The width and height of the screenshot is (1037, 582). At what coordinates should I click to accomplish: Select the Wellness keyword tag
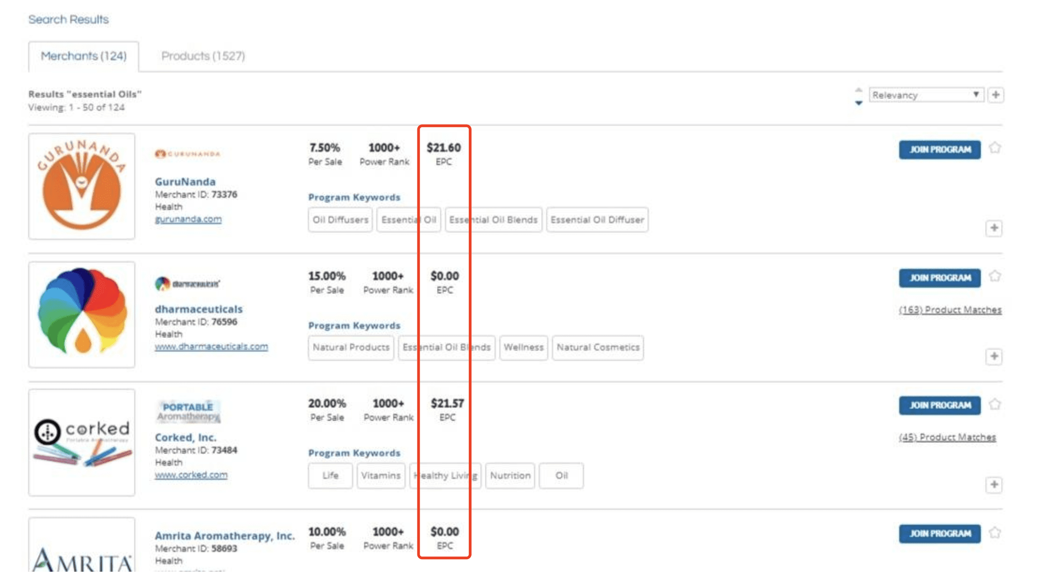[524, 347]
